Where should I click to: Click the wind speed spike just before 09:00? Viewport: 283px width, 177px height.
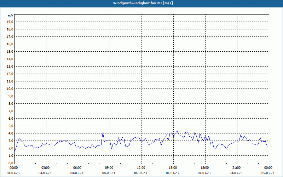tap(103, 133)
